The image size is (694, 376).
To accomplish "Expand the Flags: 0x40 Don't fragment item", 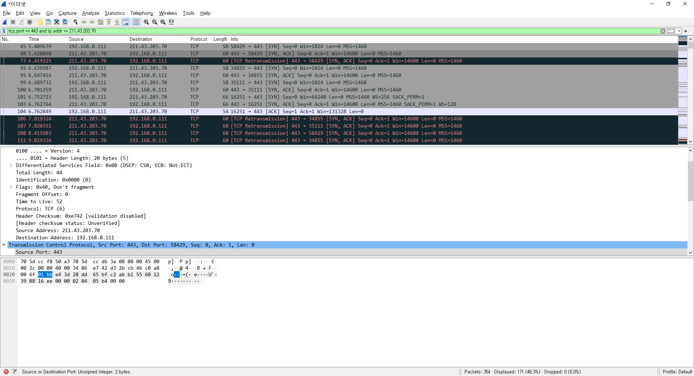I will point(11,187).
